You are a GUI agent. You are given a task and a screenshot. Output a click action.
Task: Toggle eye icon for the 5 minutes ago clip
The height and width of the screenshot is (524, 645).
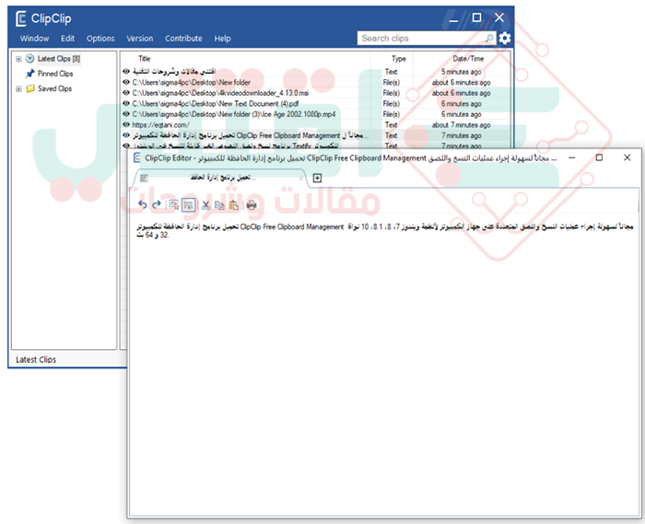(126, 72)
